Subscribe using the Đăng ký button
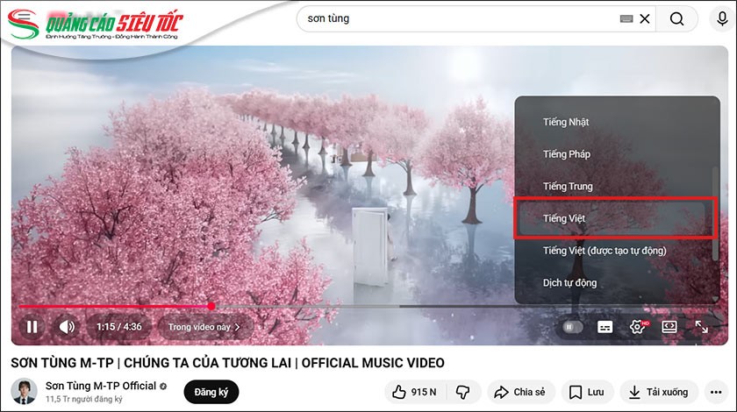This screenshot has width=737, height=412. (x=211, y=392)
